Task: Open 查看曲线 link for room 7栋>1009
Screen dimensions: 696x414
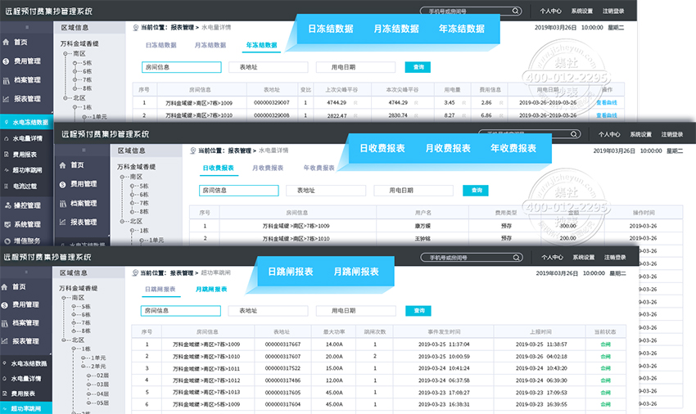Action: point(606,102)
